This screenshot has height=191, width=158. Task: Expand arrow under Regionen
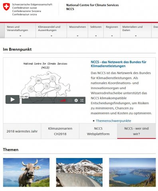[112, 36]
